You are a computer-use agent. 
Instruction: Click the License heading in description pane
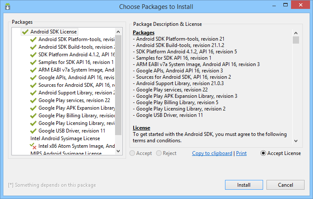click(x=142, y=128)
